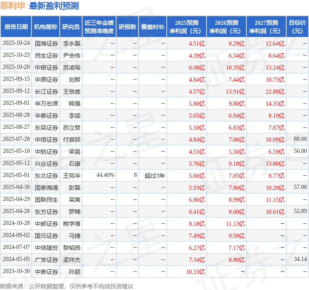Click analyst name 王凤华

click(x=71, y=175)
